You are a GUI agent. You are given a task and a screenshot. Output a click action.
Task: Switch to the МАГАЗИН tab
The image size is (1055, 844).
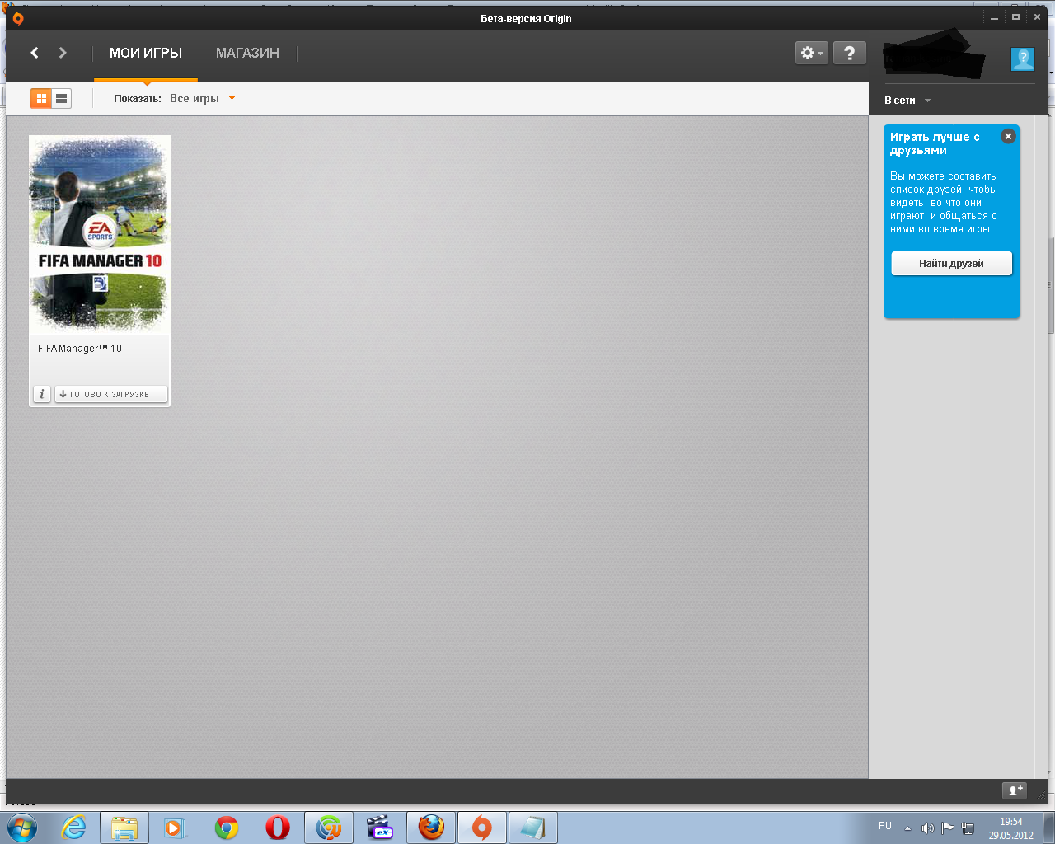pos(247,53)
